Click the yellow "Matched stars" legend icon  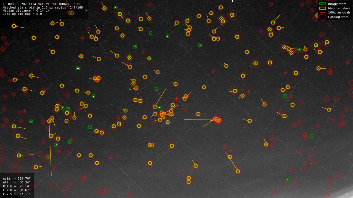pyautogui.click(x=322, y=8)
